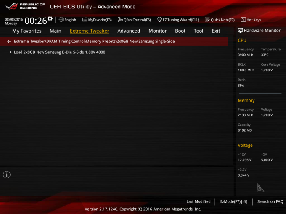Click the 00:26 clock display
Image resolution: width=286 pixels, height=214 pixels.
(x=36, y=21)
